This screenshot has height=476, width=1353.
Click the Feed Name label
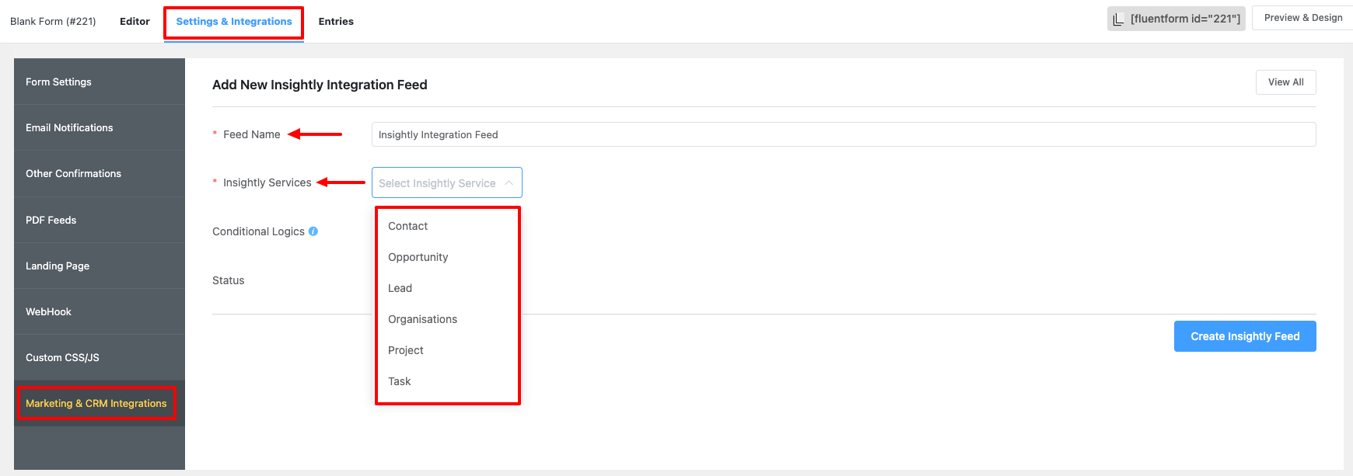(x=251, y=134)
